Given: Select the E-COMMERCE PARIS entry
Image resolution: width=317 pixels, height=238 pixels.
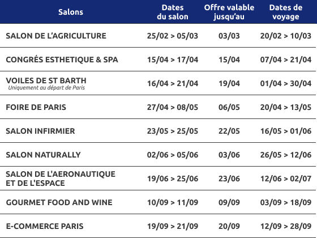Looking at the screenshot, I should click(45, 226).
